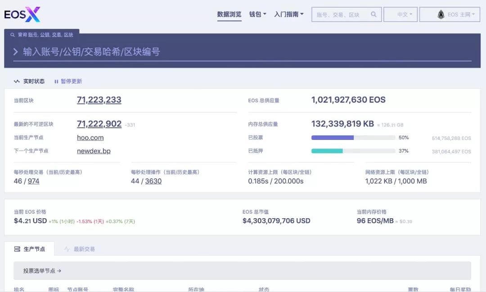Open the record TPS 974 link

click(33, 181)
